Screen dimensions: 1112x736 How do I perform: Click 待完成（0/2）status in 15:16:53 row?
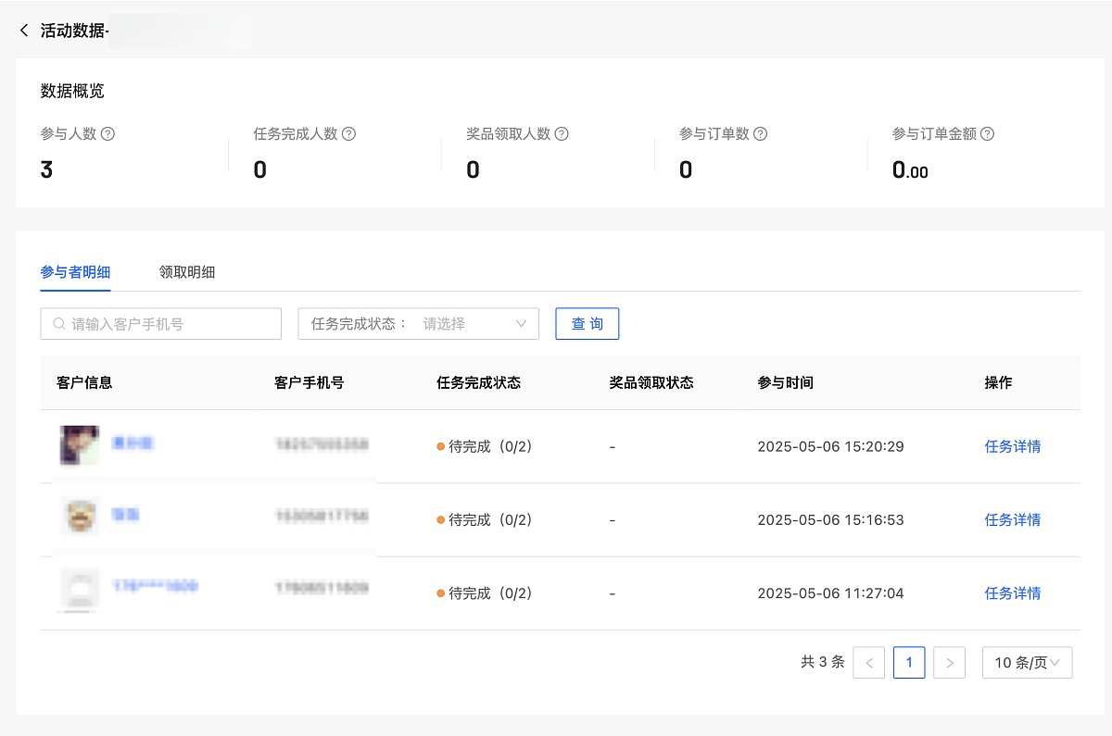[x=485, y=520]
